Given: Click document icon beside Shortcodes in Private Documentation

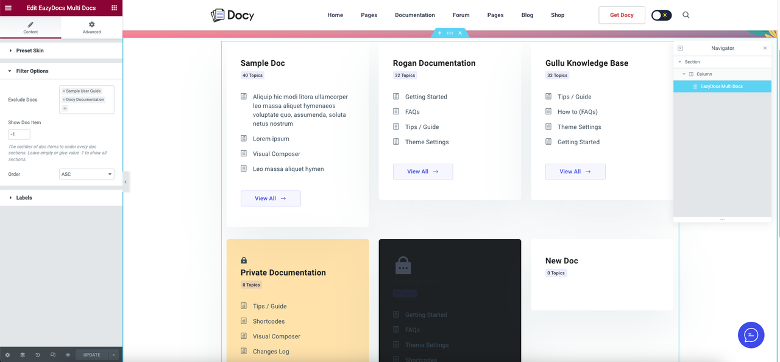Looking at the screenshot, I should click(x=244, y=321).
